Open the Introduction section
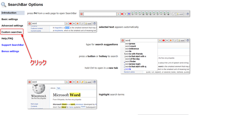 coord(12,13)
